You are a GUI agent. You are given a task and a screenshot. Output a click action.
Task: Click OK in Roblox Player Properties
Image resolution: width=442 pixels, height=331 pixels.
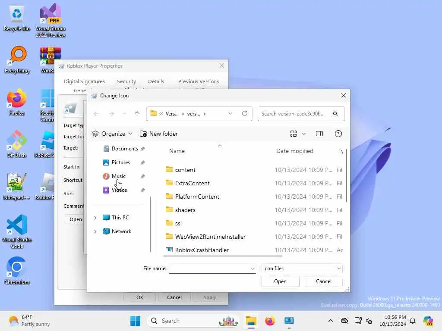click(139, 297)
